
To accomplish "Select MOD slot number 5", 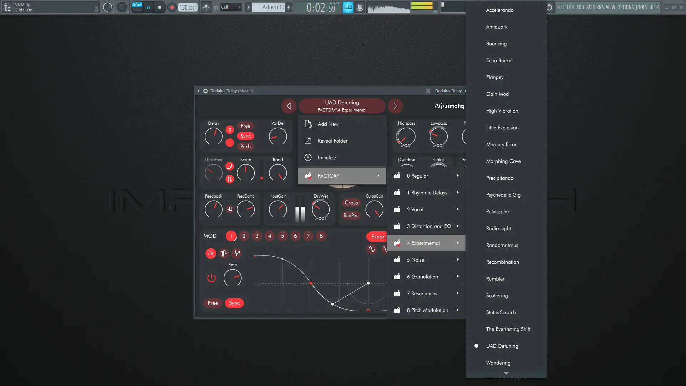I will (282, 236).
